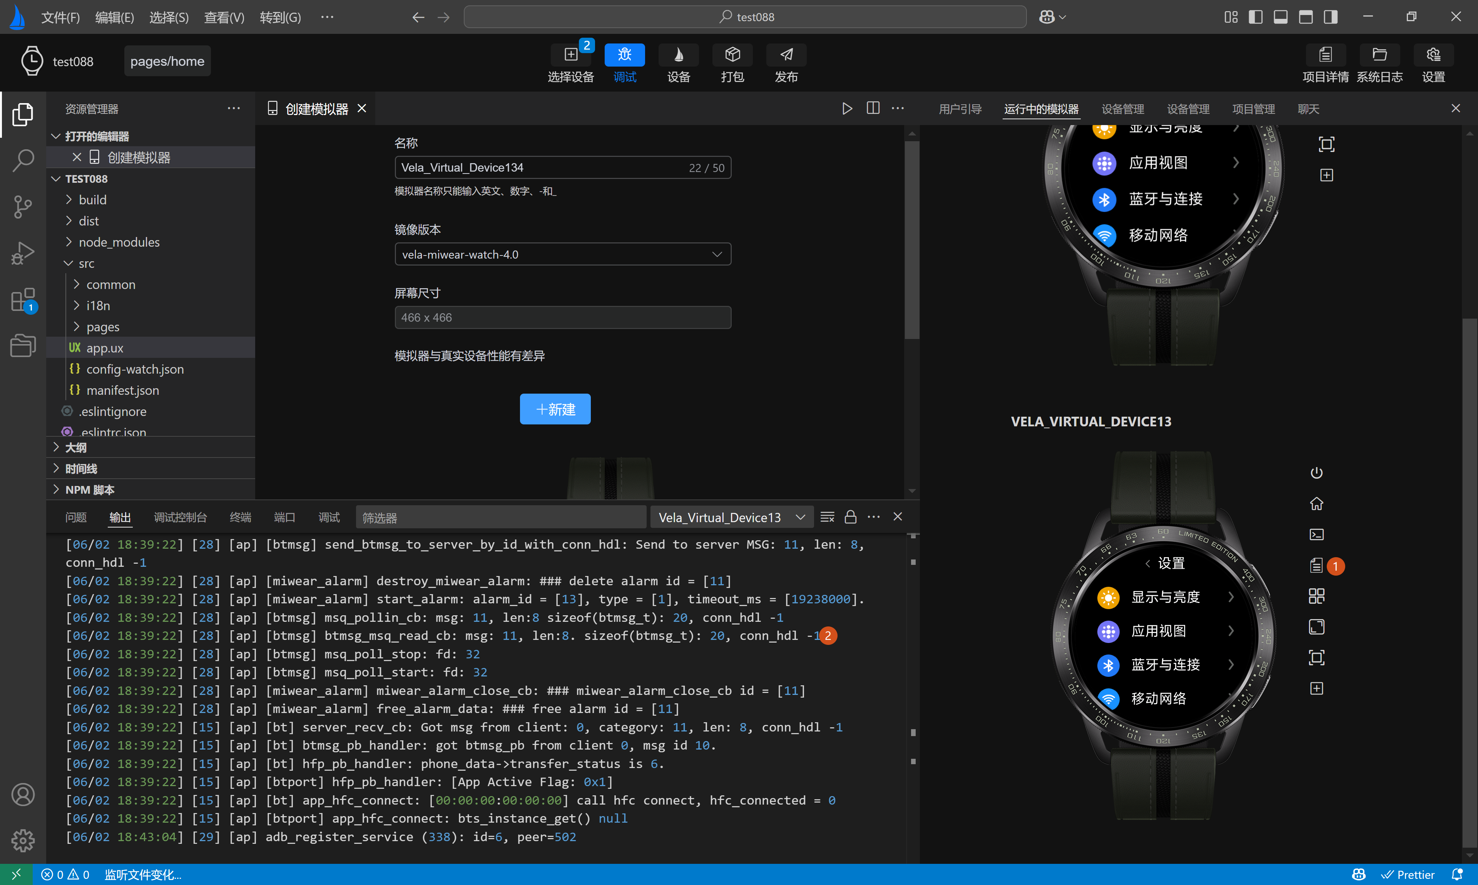This screenshot has height=885, width=1478.
Task: Open System Log (系统日志) icon
Action: (1379, 55)
